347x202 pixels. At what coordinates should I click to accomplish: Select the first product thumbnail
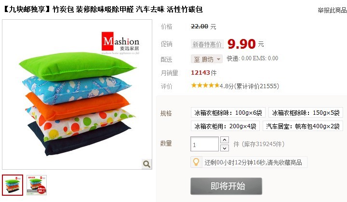click(13, 185)
